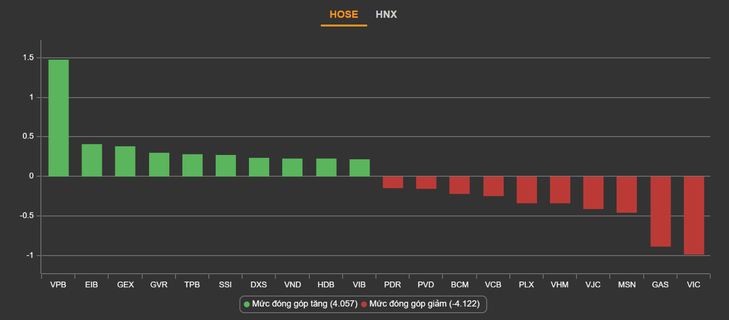
Task: Click the VCB red bar
Action: pyautogui.click(x=493, y=186)
